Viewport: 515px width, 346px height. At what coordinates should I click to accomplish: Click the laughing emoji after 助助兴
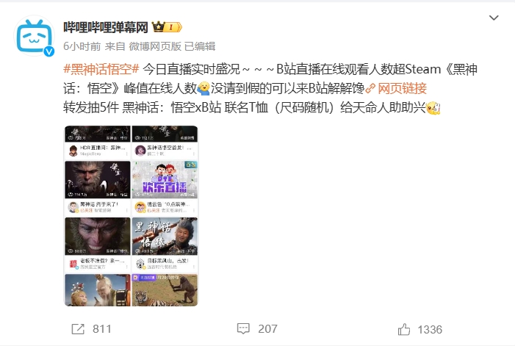tap(433, 108)
